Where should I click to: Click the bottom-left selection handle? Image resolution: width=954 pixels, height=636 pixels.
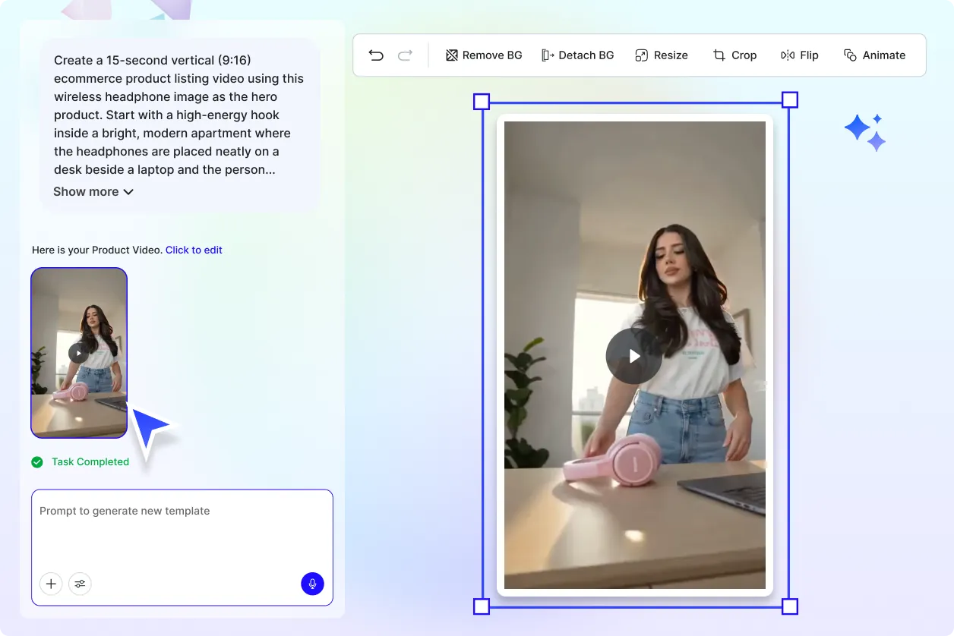(482, 606)
